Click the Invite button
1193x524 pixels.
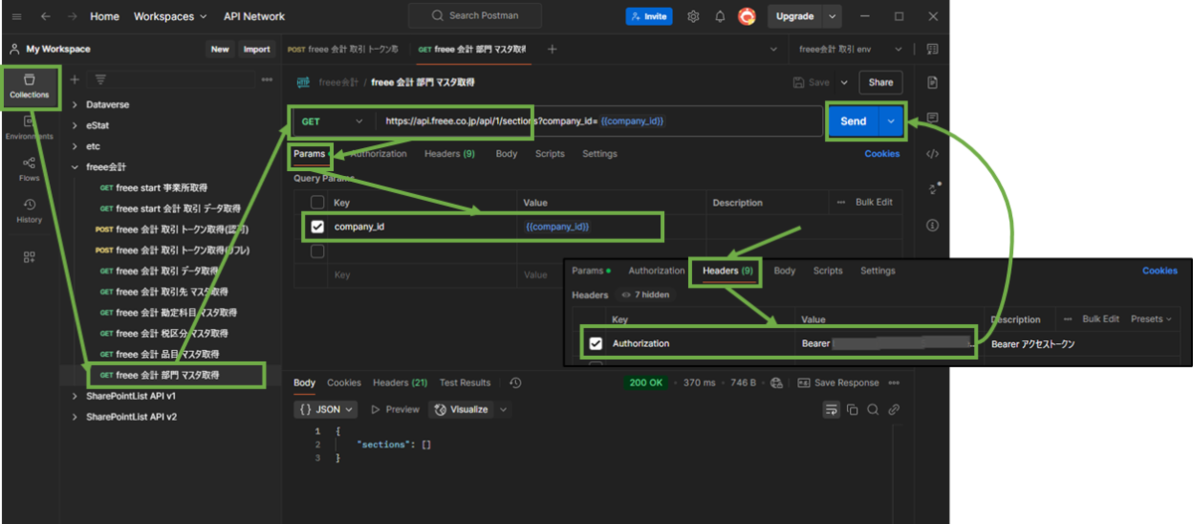(x=649, y=16)
